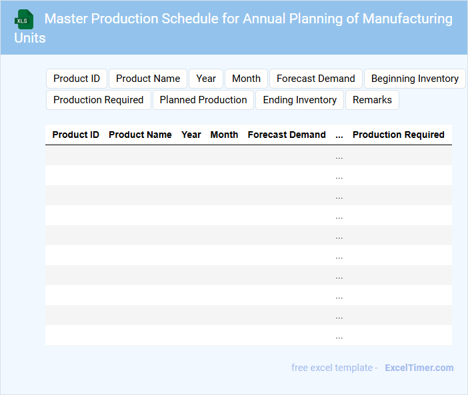The image size is (468, 395).
Task: Click the ellipsis in first table row
Action: pos(339,157)
